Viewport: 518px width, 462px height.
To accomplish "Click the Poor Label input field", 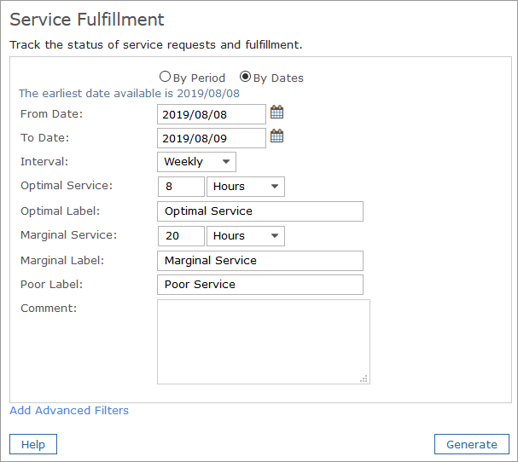I will click(260, 285).
